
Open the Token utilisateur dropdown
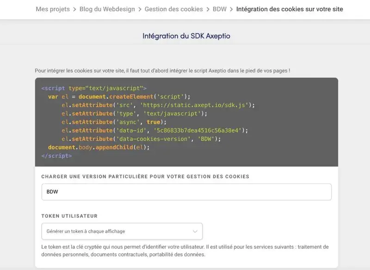[122, 231]
